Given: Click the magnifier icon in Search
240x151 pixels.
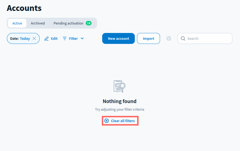Looking at the screenshot, I should point(183,39).
